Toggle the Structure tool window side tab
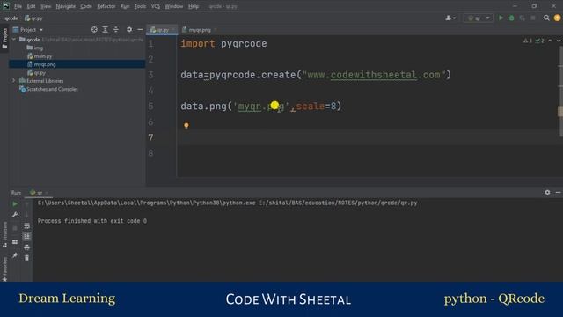The height and width of the screenshot is (317, 563). 4,234
